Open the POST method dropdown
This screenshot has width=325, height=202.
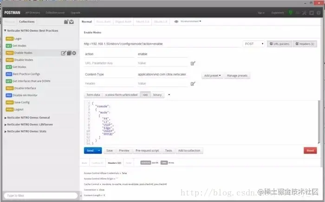tap(253, 44)
